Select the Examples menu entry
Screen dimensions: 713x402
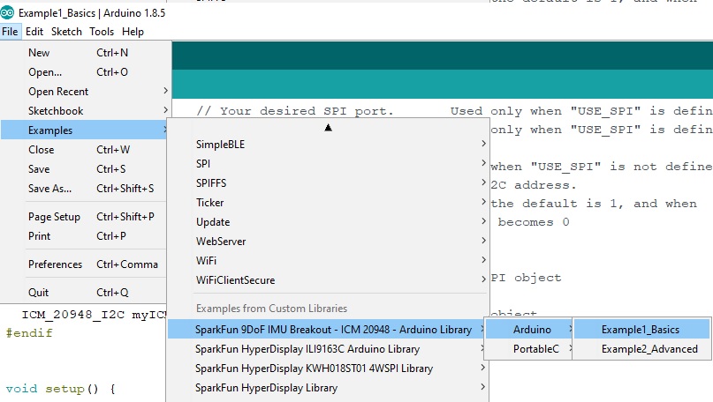click(84, 130)
